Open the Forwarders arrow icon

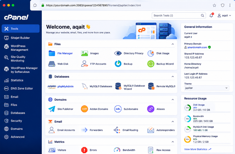pyautogui.click(x=84, y=130)
